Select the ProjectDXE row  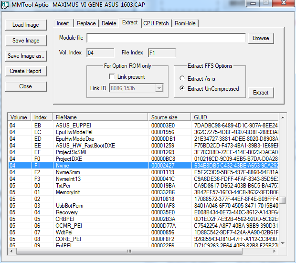[x=143, y=159]
